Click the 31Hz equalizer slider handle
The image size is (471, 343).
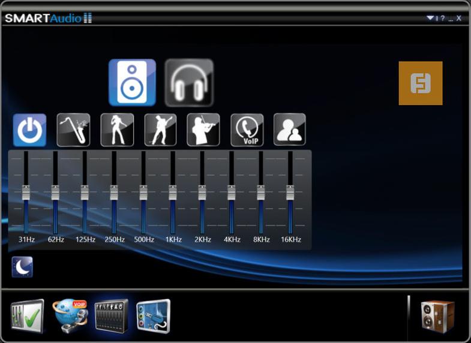click(26, 192)
